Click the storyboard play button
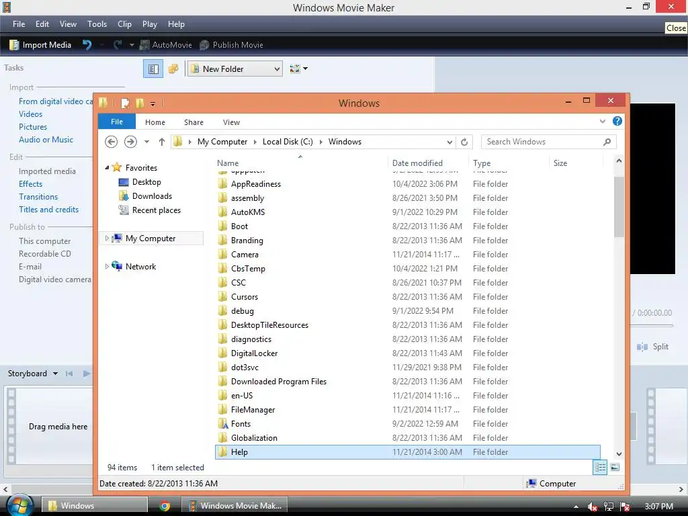 (87, 374)
